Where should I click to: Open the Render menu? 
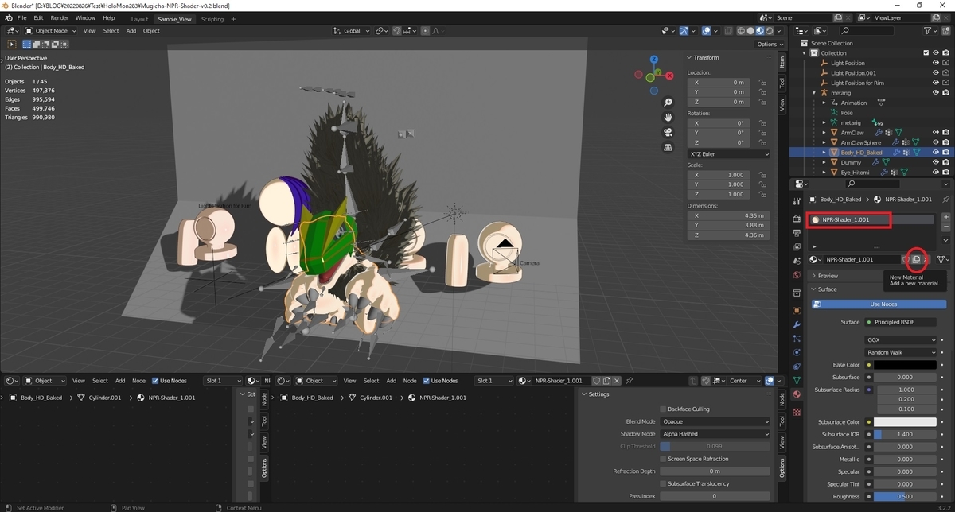tap(60, 17)
